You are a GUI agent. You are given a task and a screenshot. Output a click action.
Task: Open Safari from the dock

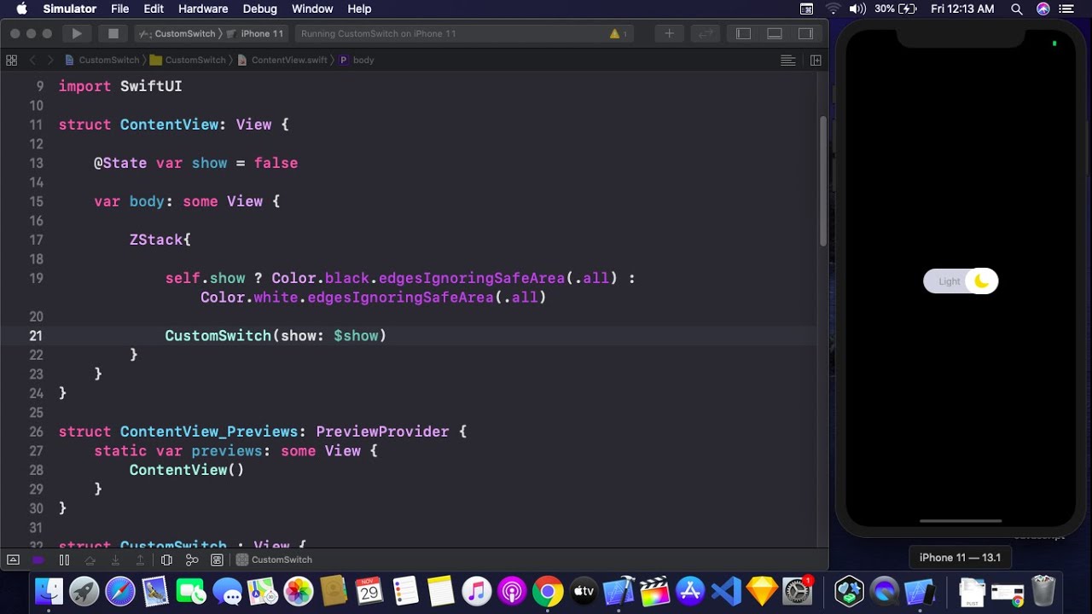(x=120, y=591)
